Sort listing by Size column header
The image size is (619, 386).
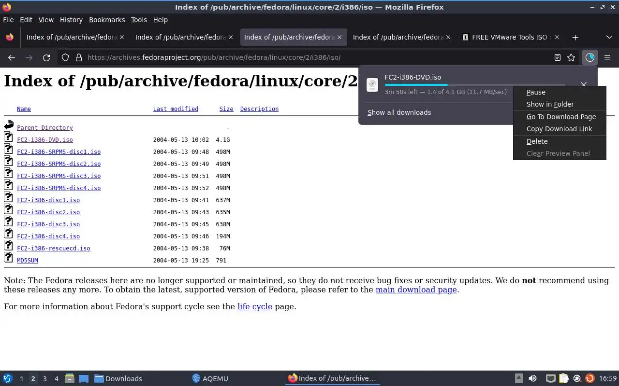(x=226, y=109)
